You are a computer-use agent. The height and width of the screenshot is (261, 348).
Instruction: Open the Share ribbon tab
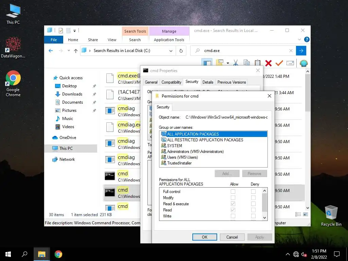coord(93,40)
